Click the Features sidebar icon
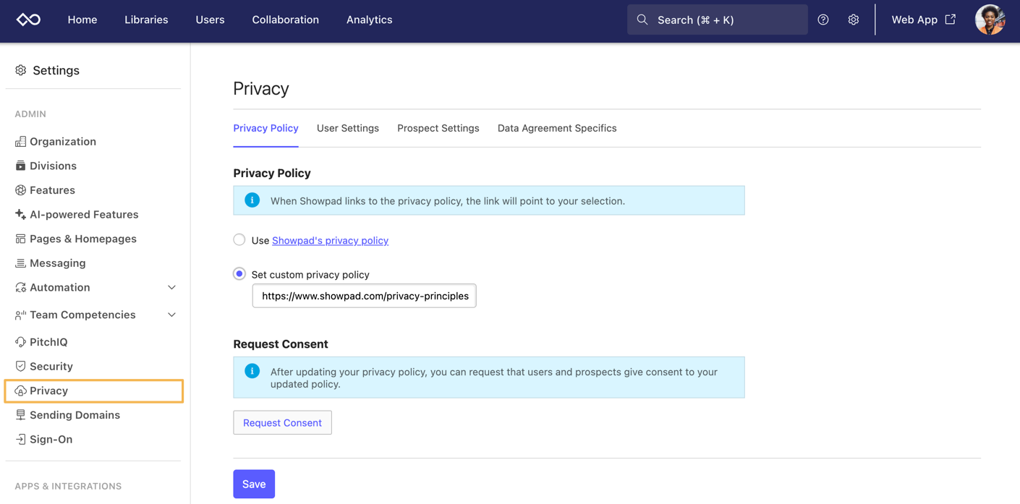The width and height of the screenshot is (1020, 504). (20, 190)
